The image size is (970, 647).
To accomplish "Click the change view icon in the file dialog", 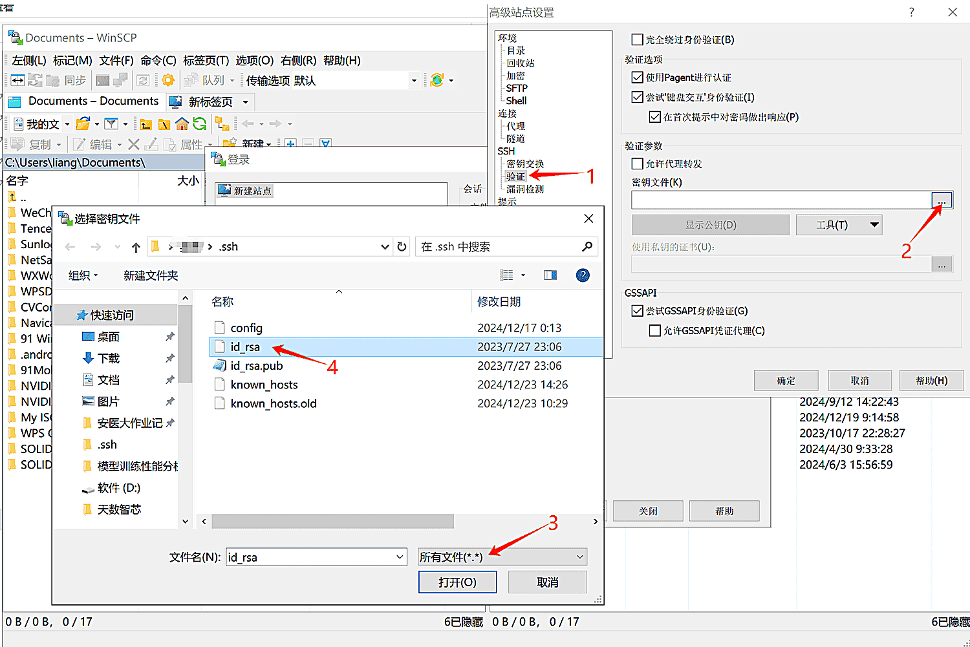I will point(507,275).
